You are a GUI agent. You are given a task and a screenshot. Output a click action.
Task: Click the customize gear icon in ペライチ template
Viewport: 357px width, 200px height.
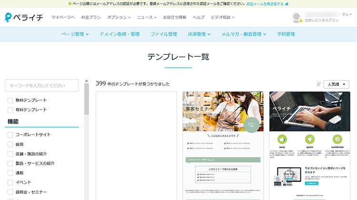[337, 139]
